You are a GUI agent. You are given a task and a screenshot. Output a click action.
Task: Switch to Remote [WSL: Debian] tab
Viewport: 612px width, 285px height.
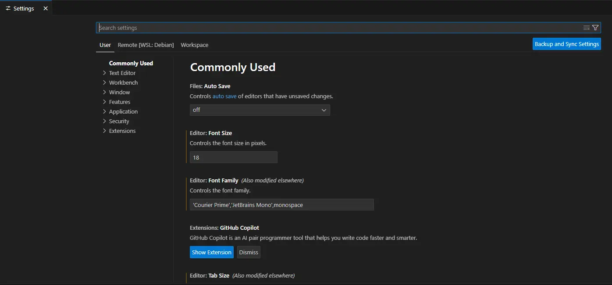tap(146, 45)
